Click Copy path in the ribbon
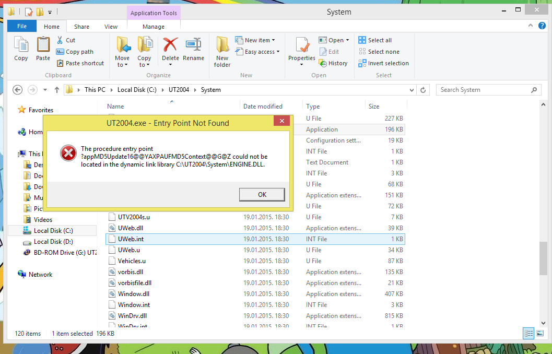 click(75, 52)
